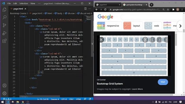This screenshot has width=185, height=104.
Task: Open the Explorer view in VS Code
Action: coord(4,10)
